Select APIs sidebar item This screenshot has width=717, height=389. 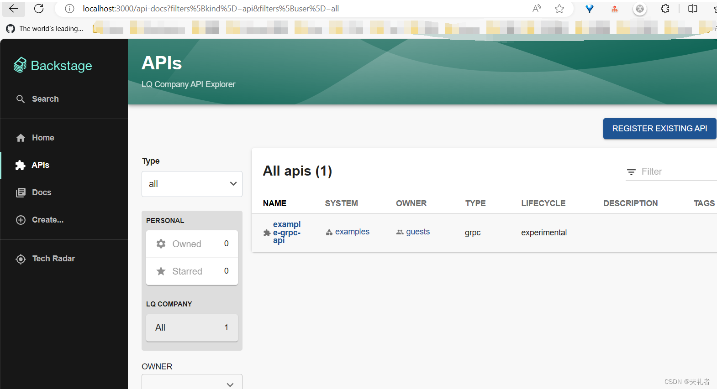[64, 165]
